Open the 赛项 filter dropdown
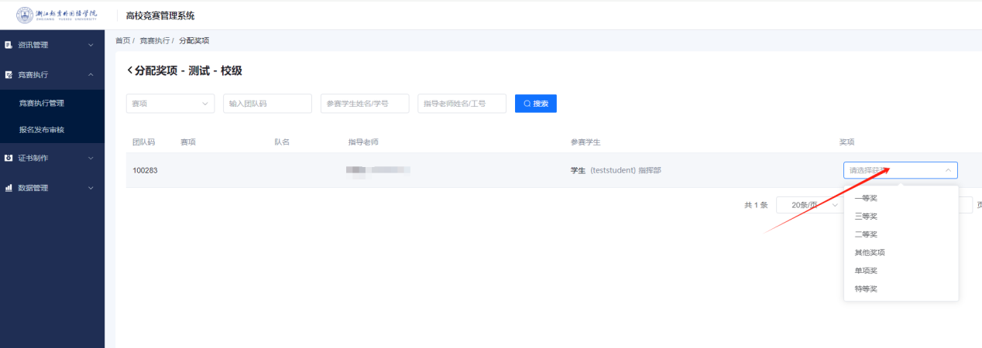 click(170, 104)
